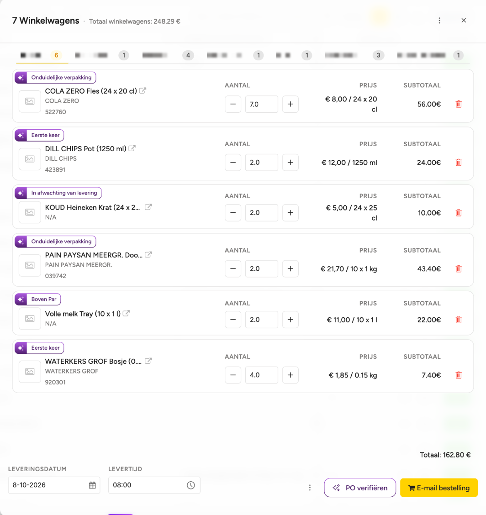
Task: Increase DILL CHIPS quantity
Action: (291, 162)
